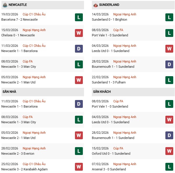
Task: Click the W badge for Newcastle 3 - 2 Karabakh Agdam
Action: point(79,167)
